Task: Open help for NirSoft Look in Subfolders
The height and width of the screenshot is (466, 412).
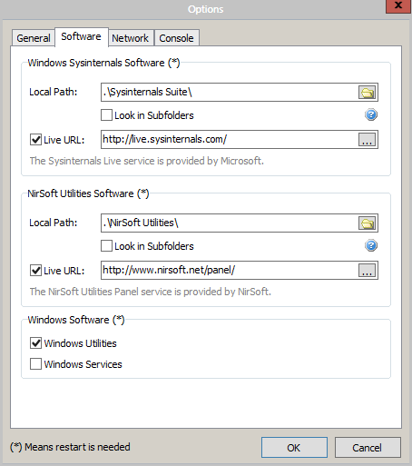Action: click(371, 245)
